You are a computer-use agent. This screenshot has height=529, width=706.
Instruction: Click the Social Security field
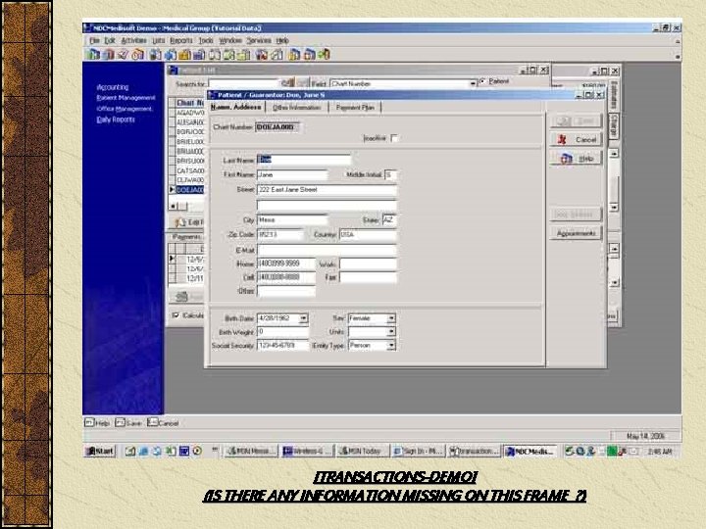(282, 346)
